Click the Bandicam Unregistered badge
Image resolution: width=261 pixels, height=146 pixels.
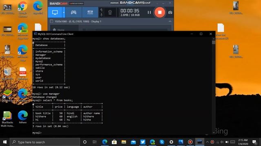pyautogui.click(x=77, y=4)
